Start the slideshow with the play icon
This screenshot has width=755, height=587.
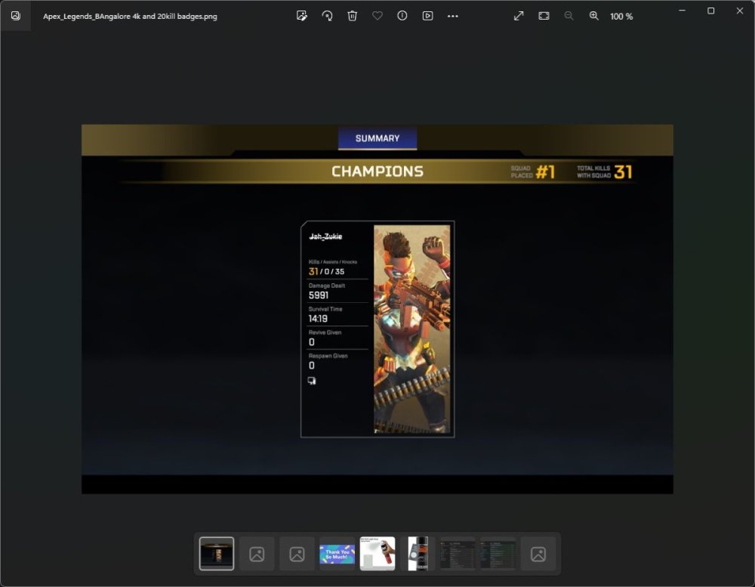tap(427, 16)
